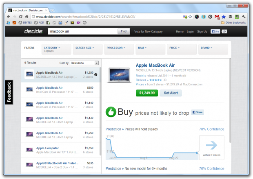Click Home in the top navigation
The image size is (253, 179).
[180, 31]
